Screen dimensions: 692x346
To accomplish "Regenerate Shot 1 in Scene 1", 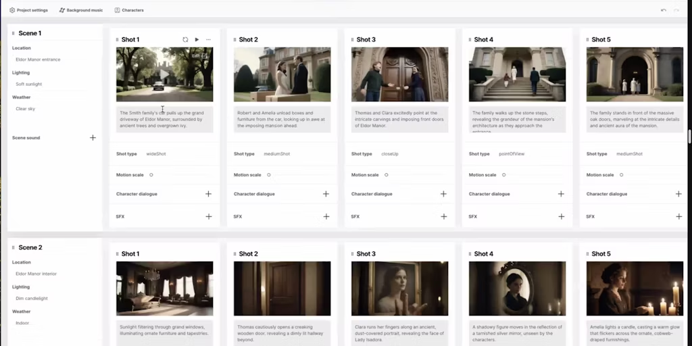I will (x=185, y=40).
